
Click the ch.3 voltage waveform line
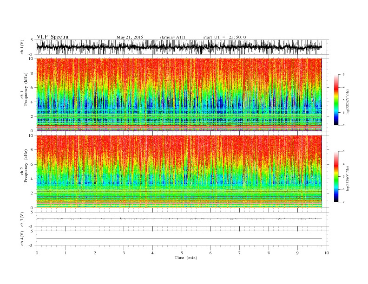(x=179, y=219)
